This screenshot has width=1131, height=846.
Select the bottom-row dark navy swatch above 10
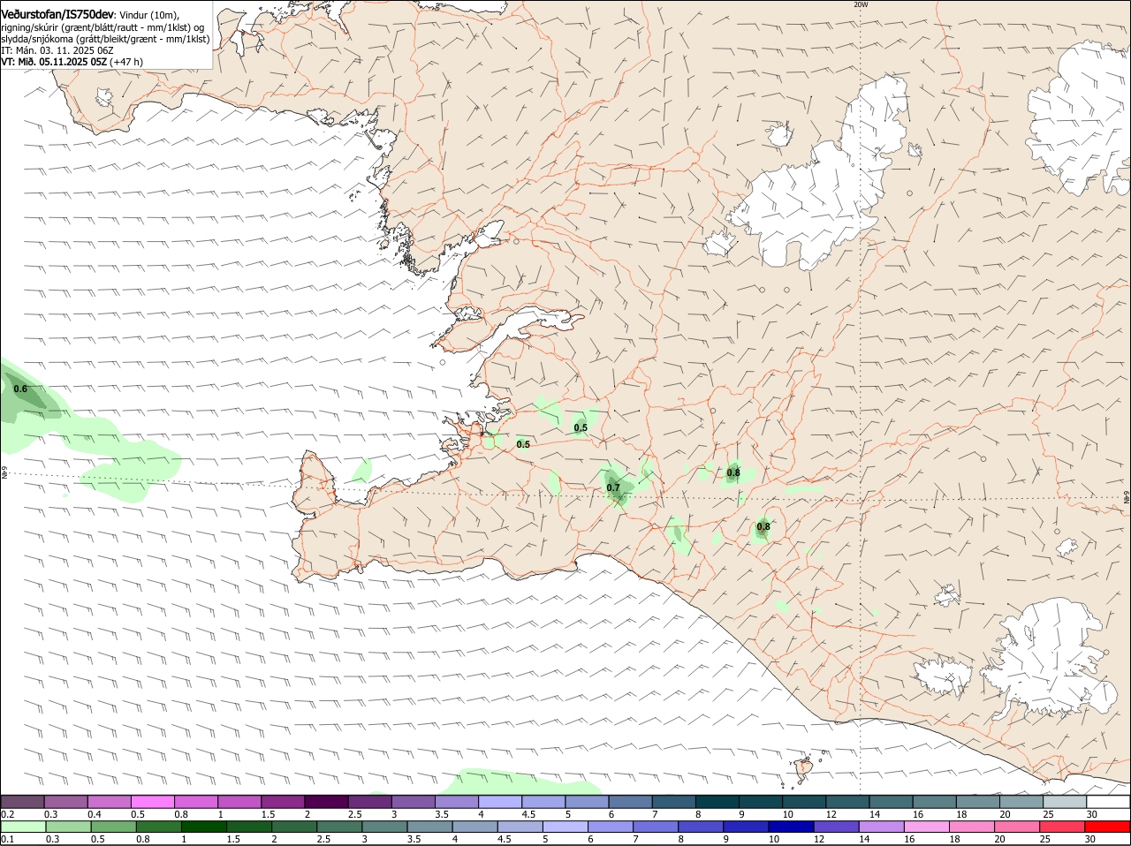[x=791, y=827]
